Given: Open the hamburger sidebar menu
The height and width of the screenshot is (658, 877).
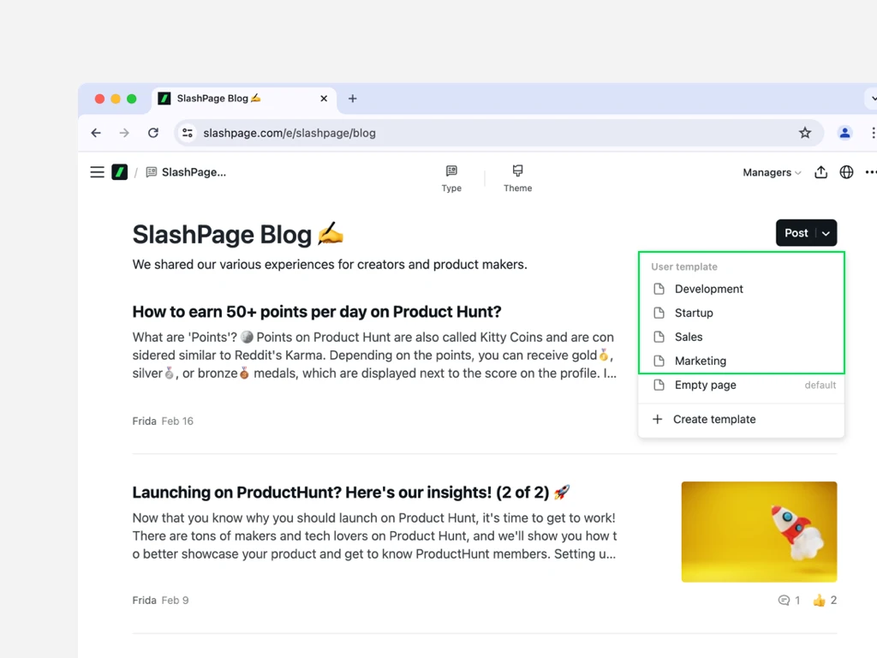Looking at the screenshot, I should coord(98,172).
